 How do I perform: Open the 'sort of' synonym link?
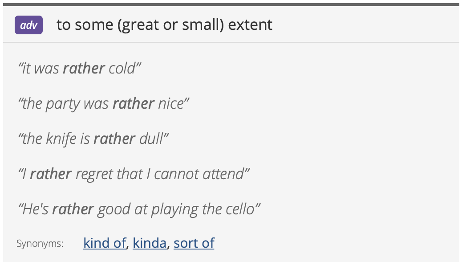pyautogui.click(x=194, y=243)
